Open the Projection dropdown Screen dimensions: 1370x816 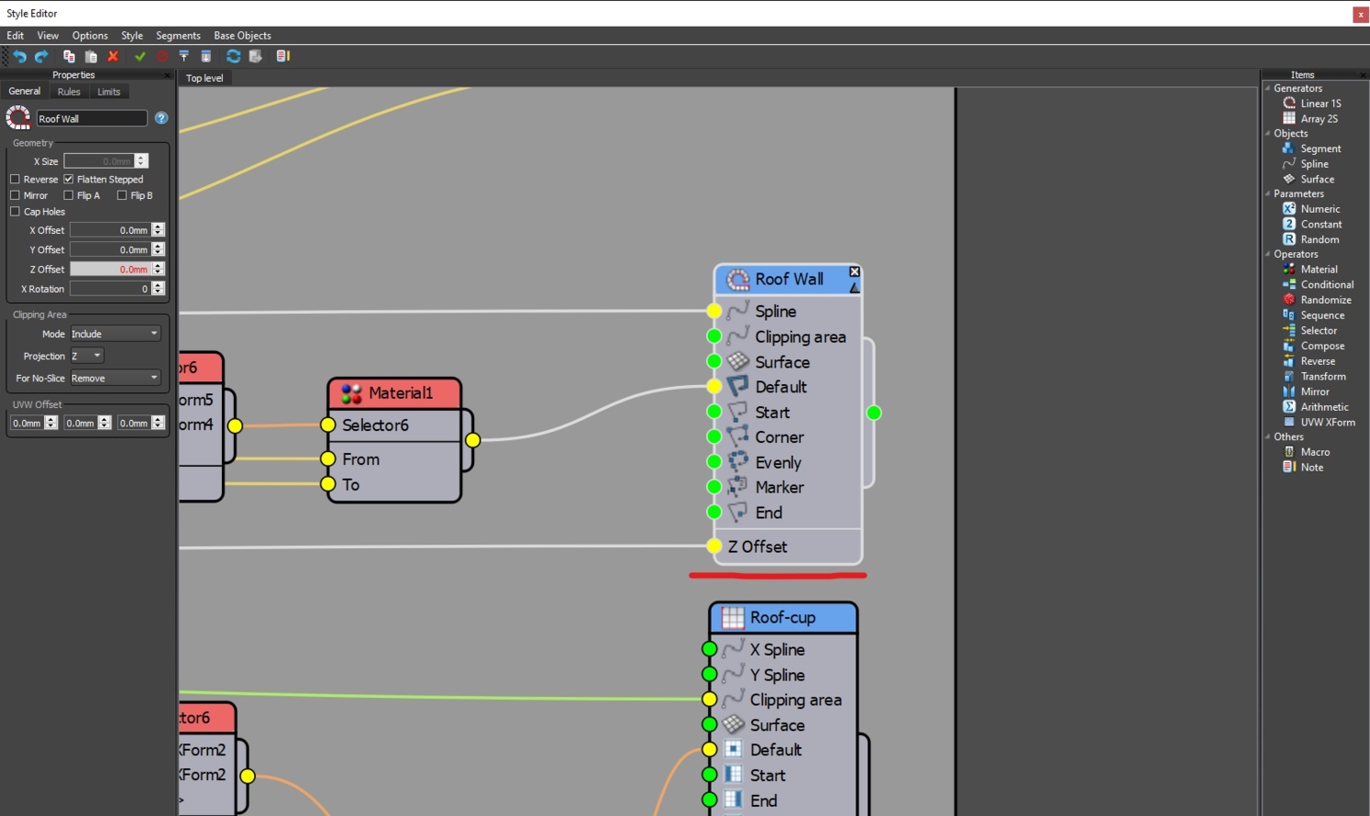(87, 356)
